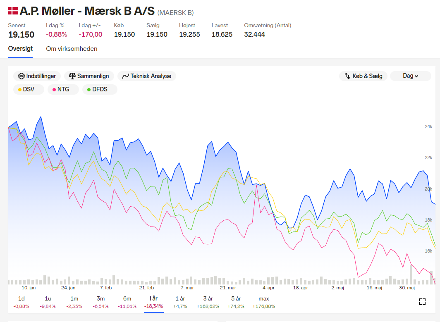Click the yellow DSV color dot
This screenshot has width=440, height=322.
(20, 90)
